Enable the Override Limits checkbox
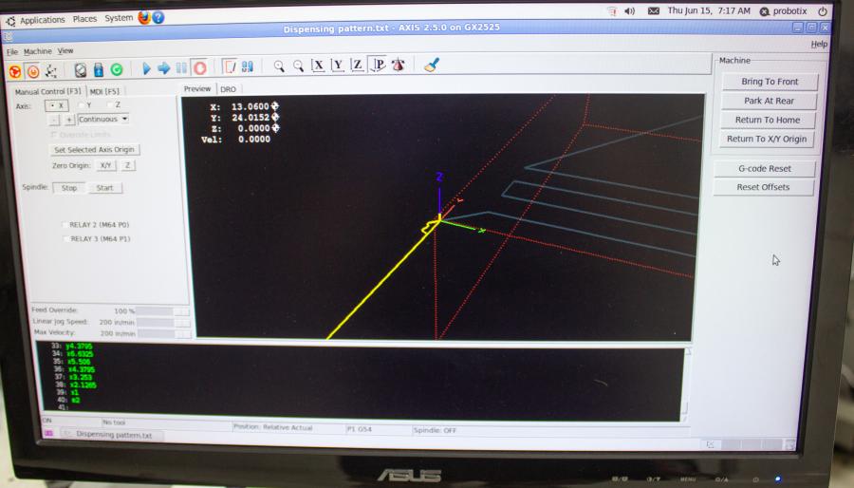Viewport: 854px width, 488px height. [78, 135]
